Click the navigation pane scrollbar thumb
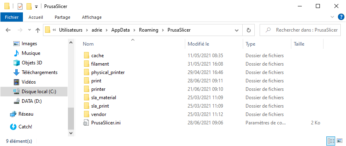Screen dimensions: 346x146 coord(71,118)
